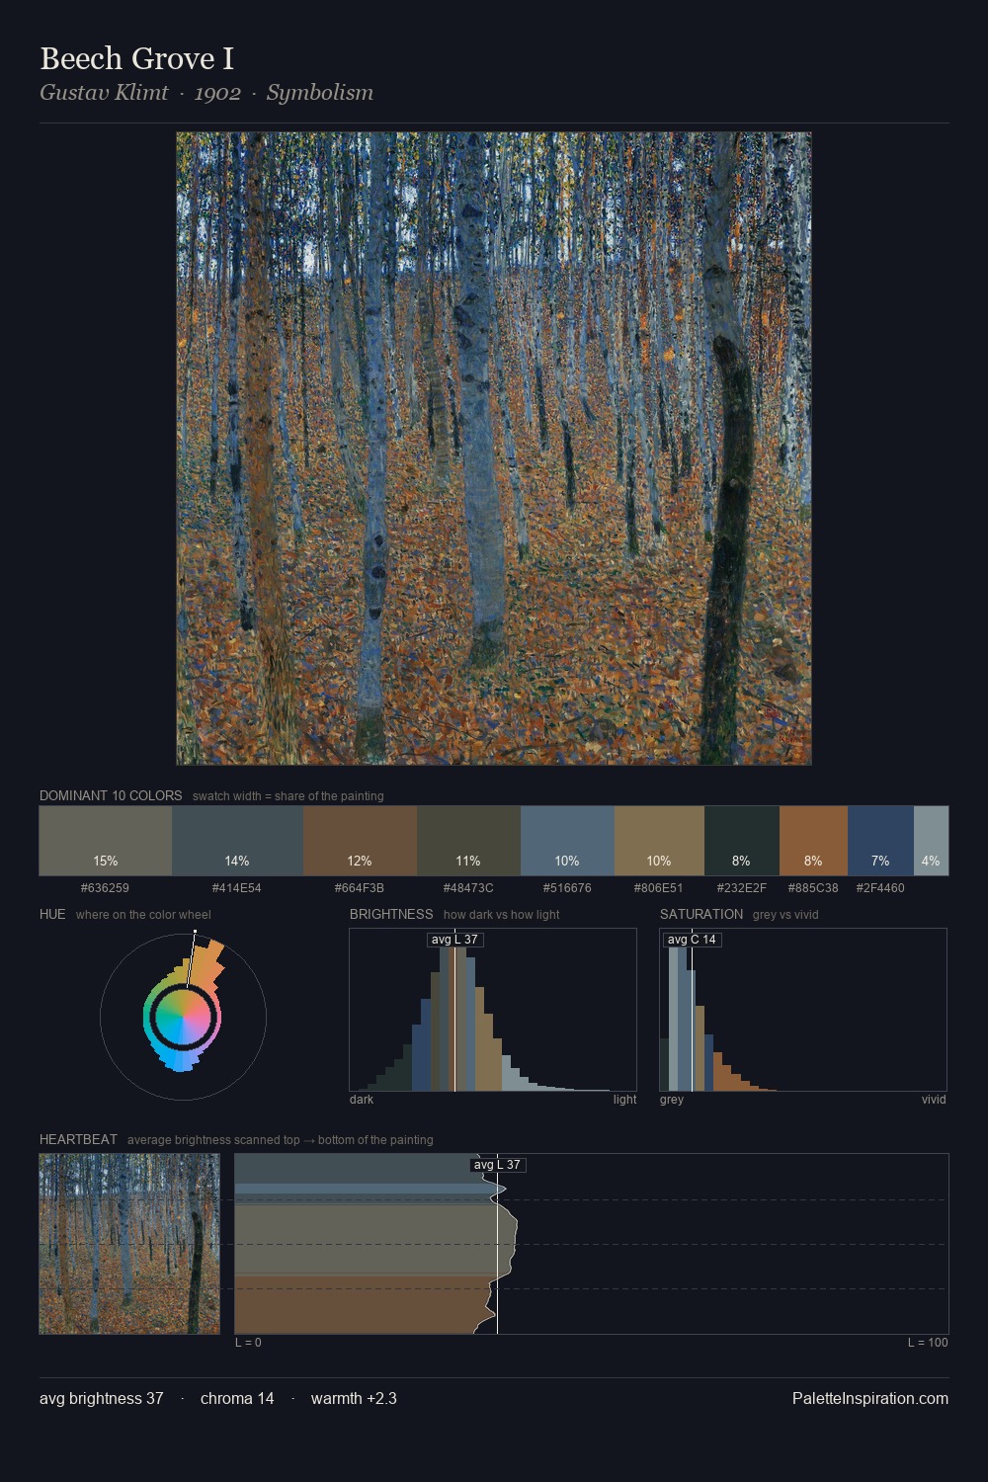This screenshot has height=1482, width=988.
Task: Click the BRIGHTNESS section heading
Action: tap(391, 914)
